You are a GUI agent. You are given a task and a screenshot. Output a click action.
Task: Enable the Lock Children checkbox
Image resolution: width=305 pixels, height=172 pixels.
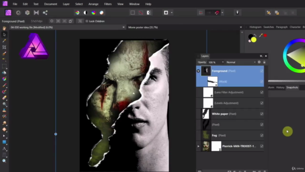pyautogui.click(x=87, y=21)
